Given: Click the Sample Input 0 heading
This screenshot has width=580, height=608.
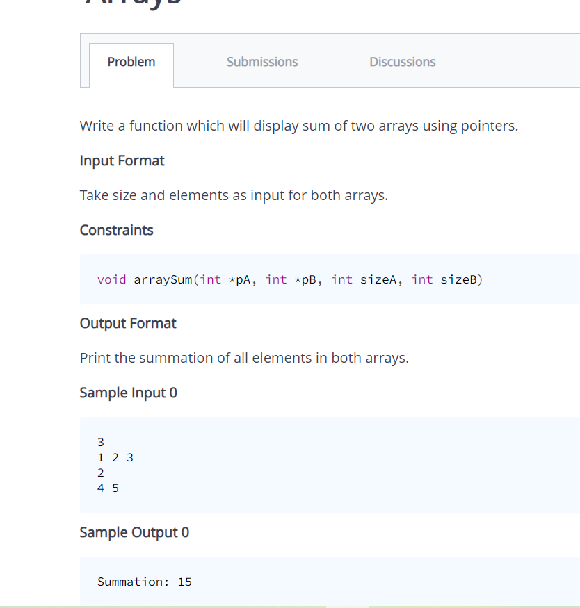Looking at the screenshot, I should click(x=128, y=393).
